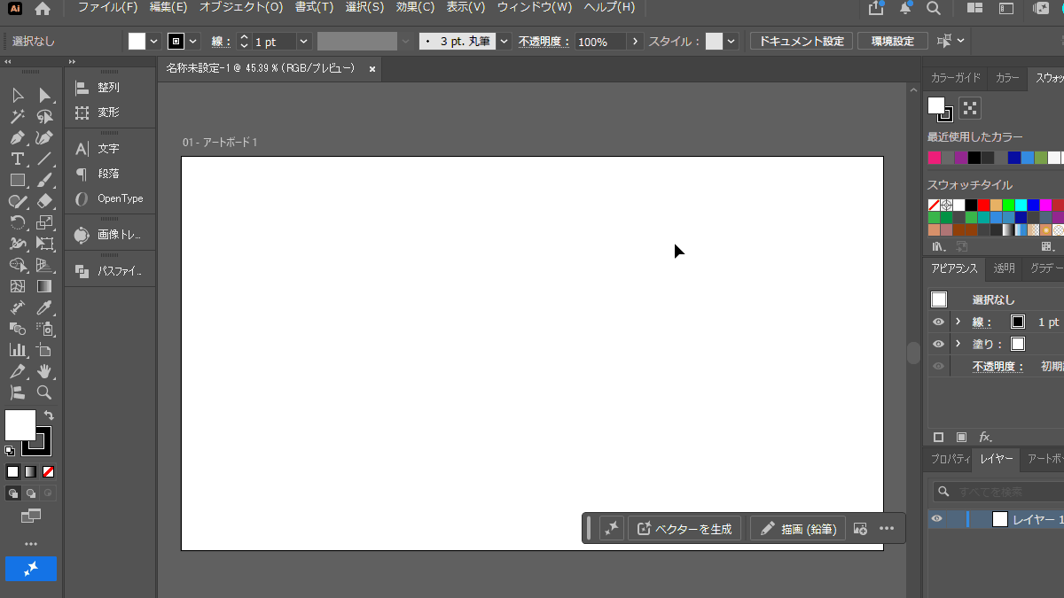Select the Zoom tool magnifier
Screen dimensions: 1064x598
[44, 392]
